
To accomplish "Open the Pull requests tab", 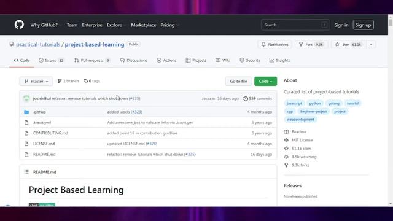I will 92,60.
